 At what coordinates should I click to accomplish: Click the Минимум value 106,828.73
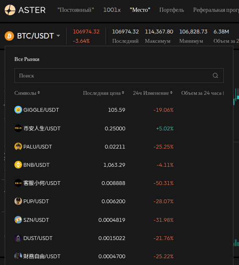(x=193, y=32)
